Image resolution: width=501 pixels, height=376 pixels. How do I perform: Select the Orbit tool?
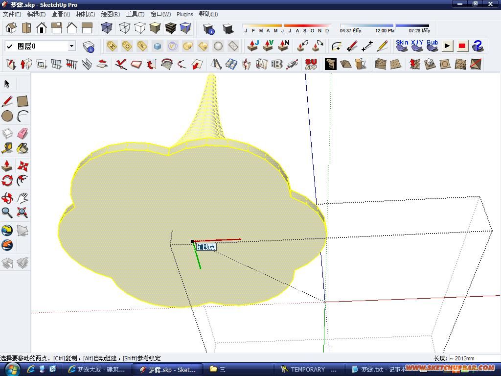[x=7, y=198]
